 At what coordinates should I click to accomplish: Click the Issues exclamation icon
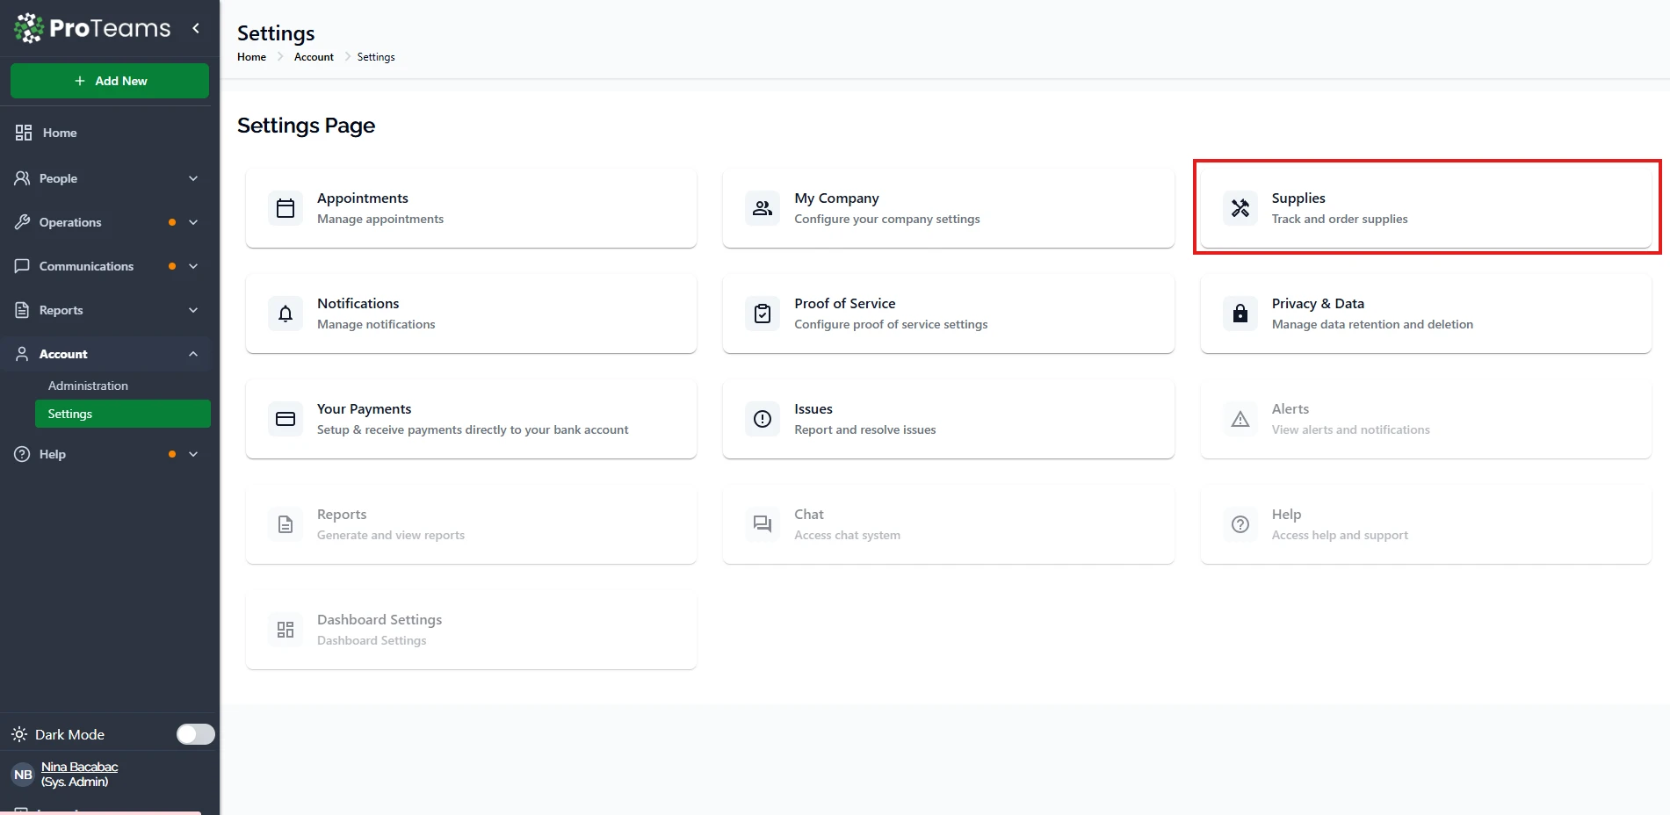(763, 419)
